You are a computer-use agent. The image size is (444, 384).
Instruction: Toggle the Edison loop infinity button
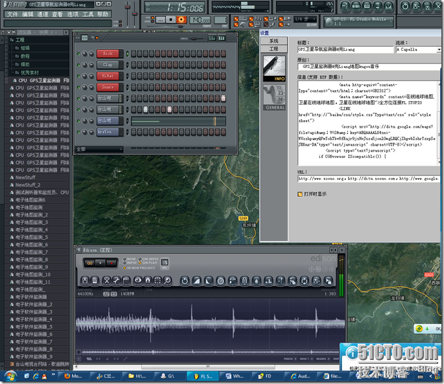coord(90,263)
